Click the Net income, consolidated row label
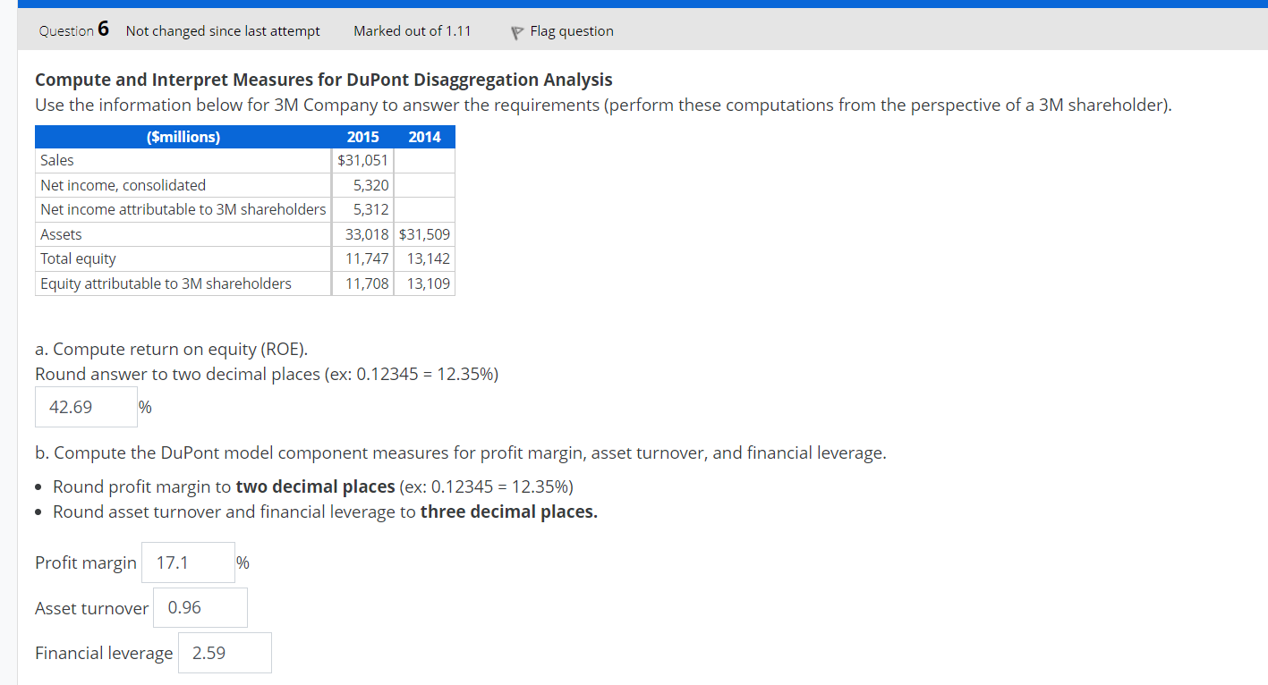 [x=123, y=185]
